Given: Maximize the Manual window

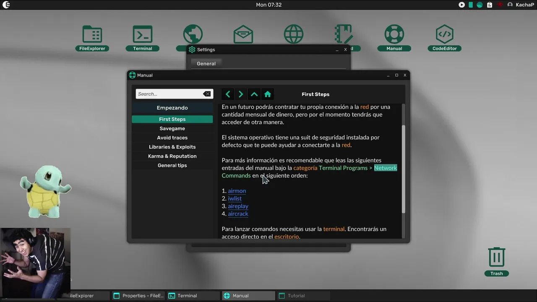Looking at the screenshot, I should tap(396, 75).
